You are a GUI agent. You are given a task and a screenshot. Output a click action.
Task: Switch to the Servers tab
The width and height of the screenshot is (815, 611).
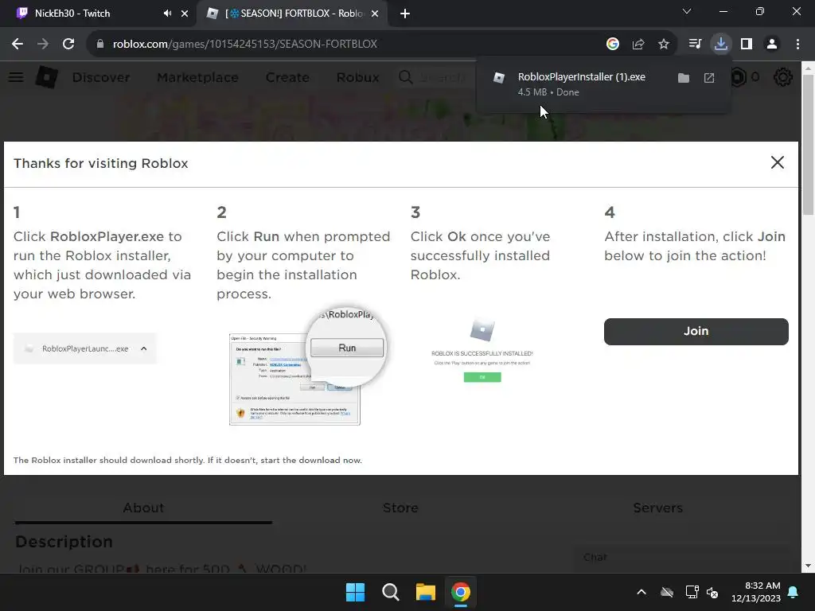[x=657, y=508]
